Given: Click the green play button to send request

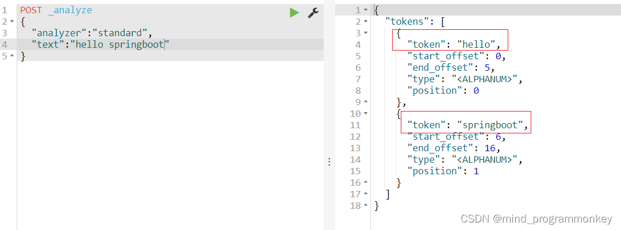Looking at the screenshot, I should coord(294,13).
